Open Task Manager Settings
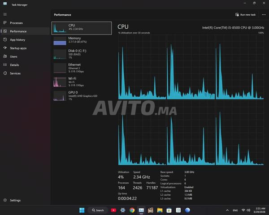This screenshot has height=215, width=269. pos(15,200)
